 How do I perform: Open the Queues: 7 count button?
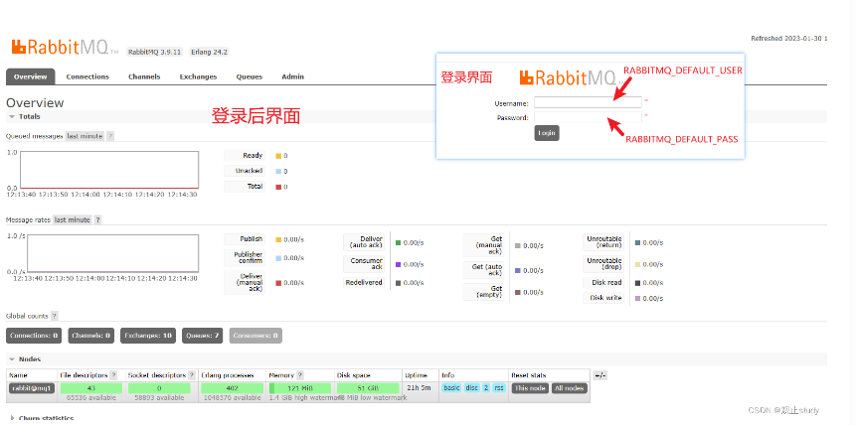[202, 336]
